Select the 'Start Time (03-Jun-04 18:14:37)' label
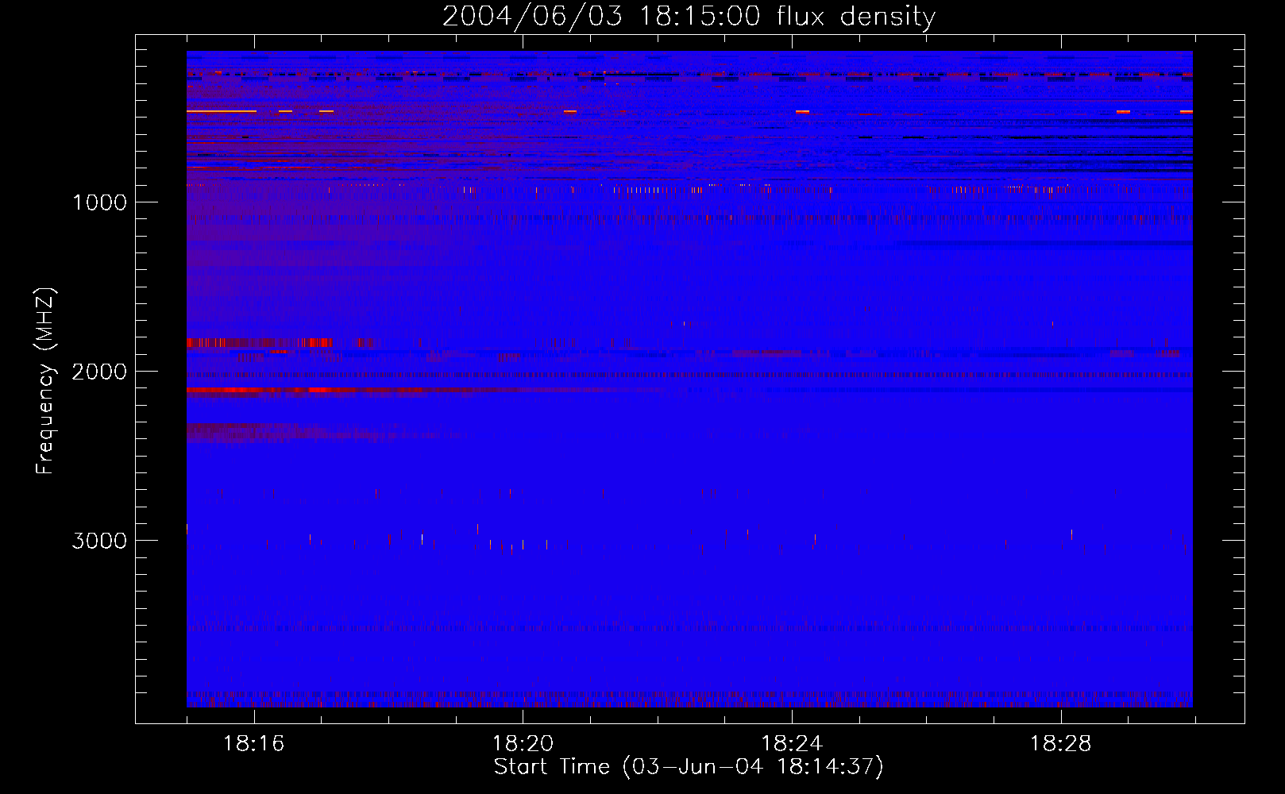 (689, 767)
